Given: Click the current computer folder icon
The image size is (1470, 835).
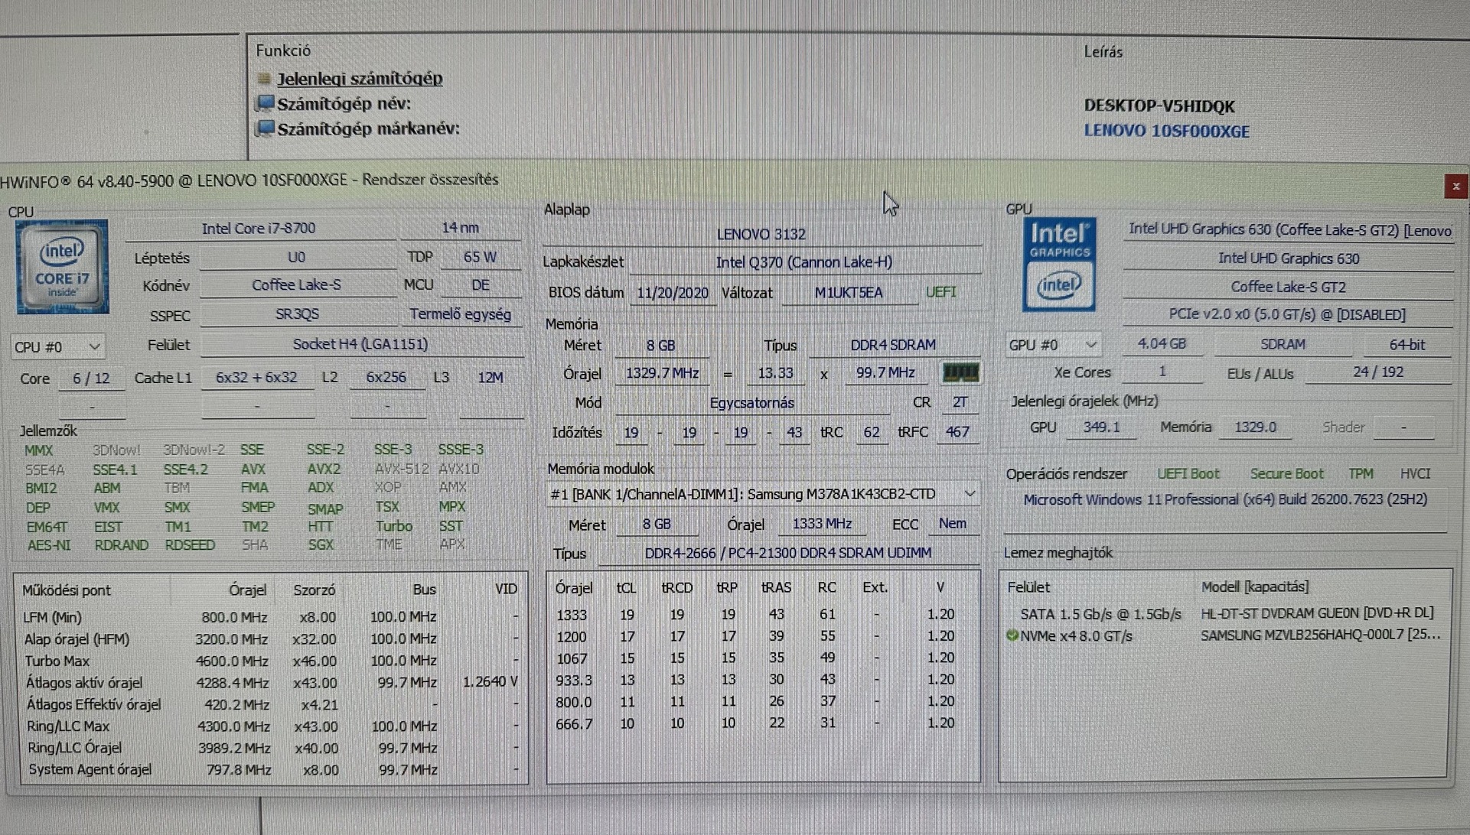Looking at the screenshot, I should pos(264,78).
